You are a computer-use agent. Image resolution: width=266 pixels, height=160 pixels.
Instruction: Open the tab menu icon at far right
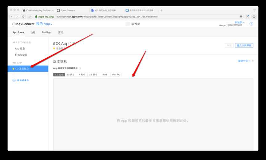point(254,10)
